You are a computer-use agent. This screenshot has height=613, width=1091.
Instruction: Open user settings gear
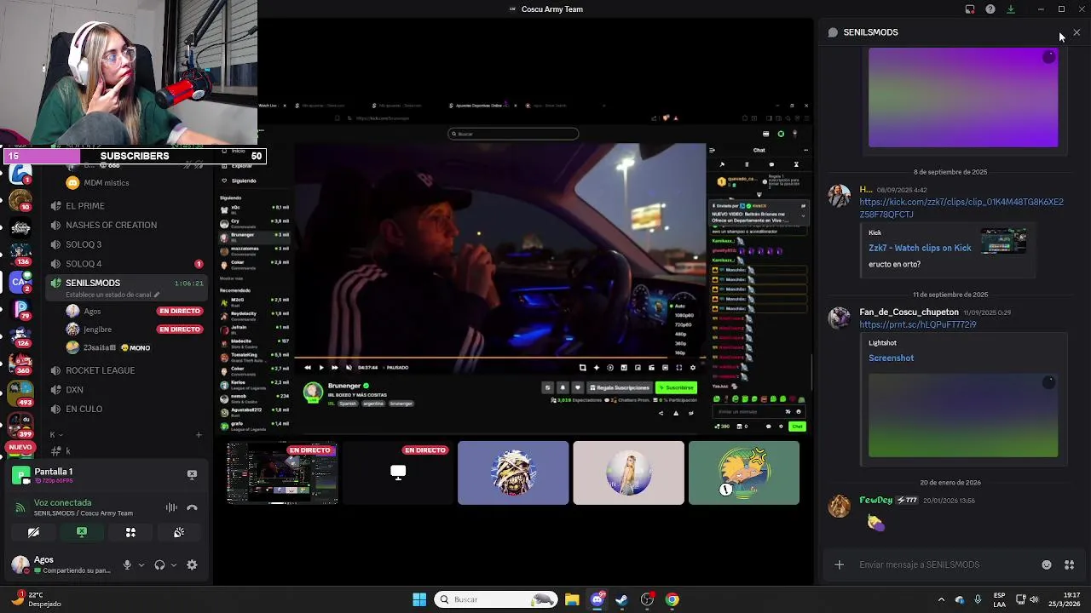click(192, 564)
